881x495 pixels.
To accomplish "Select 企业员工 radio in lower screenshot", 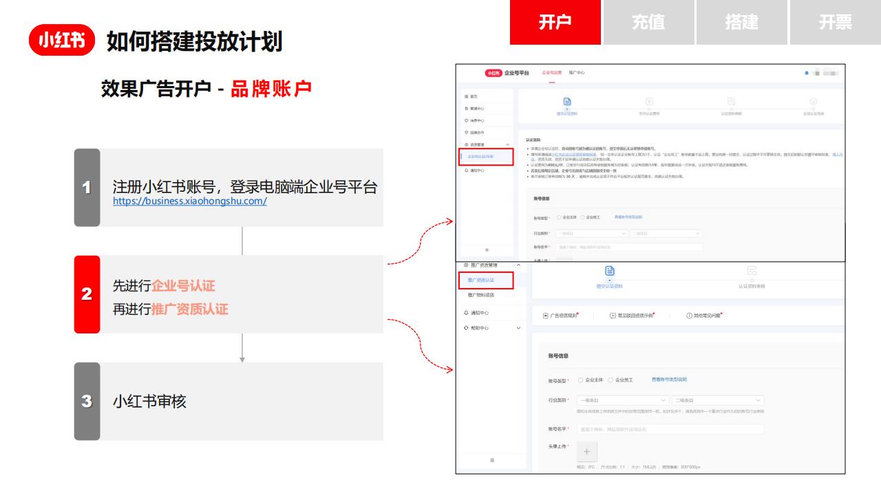I will pyautogui.click(x=610, y=379).
